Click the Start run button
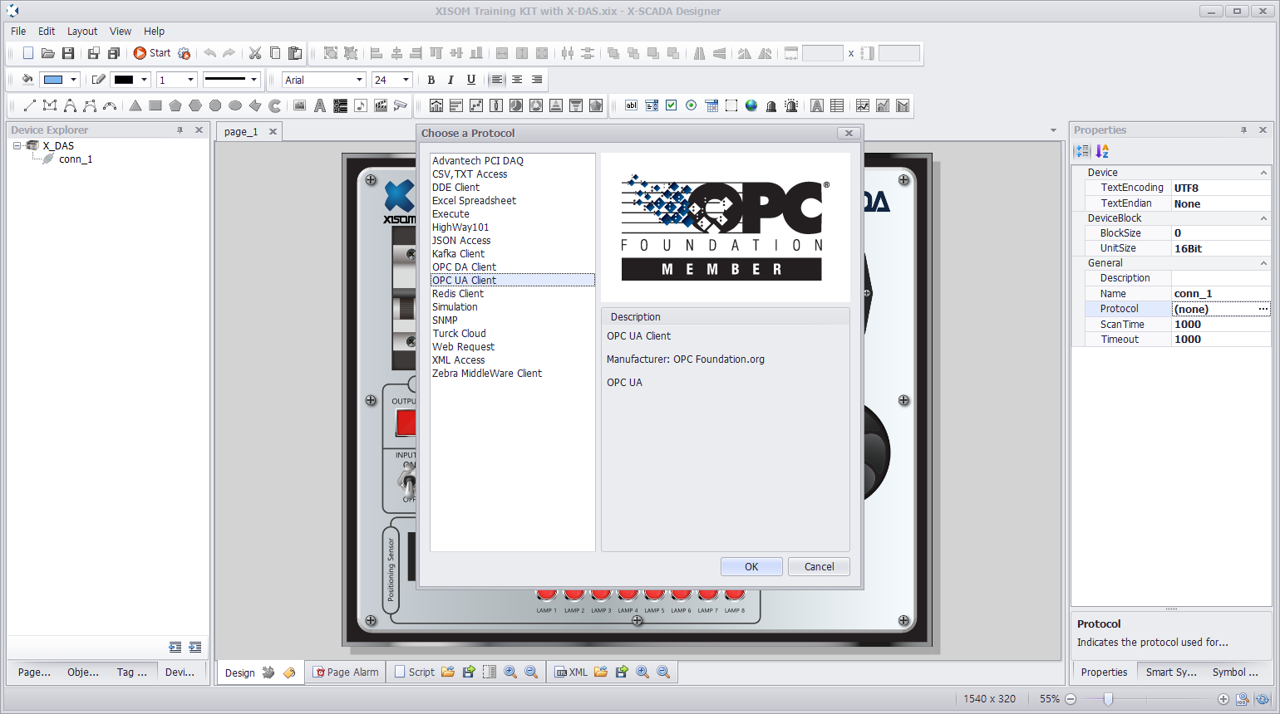1280x714 pixels. tap(152, 53)
